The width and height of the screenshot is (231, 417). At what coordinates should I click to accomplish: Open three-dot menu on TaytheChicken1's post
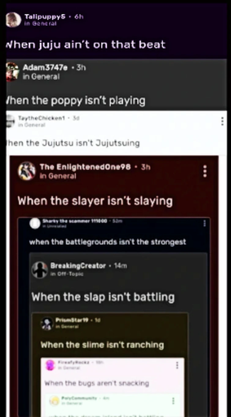click(222, 121)
